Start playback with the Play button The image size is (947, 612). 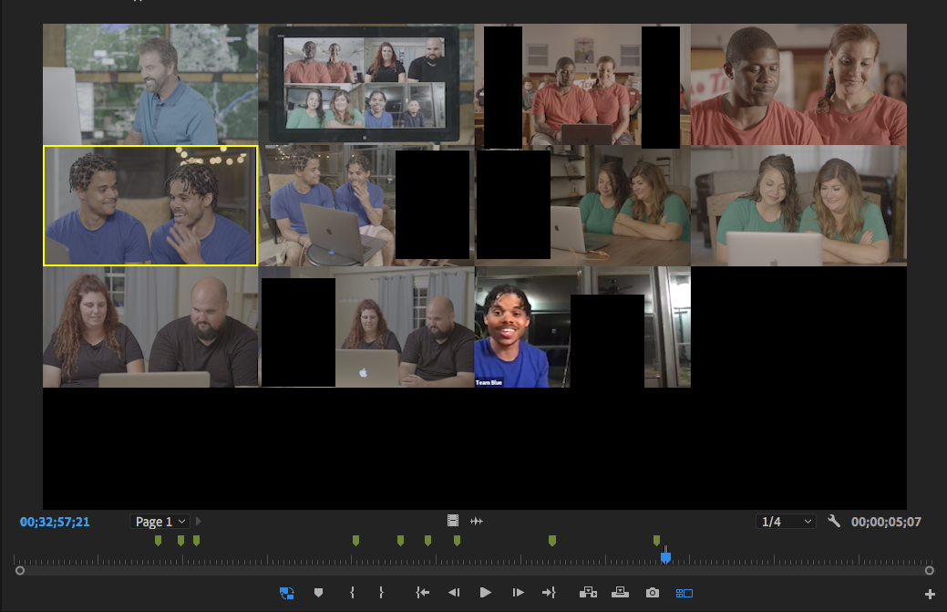coord(485,593)
